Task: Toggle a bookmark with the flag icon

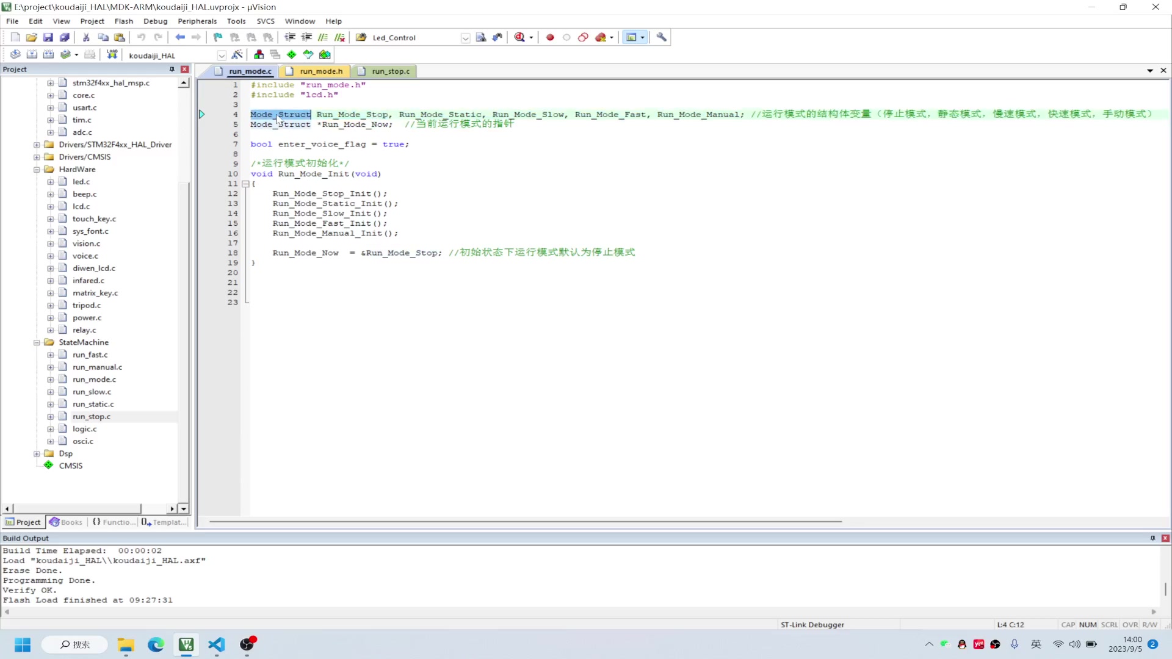Action: point(218,37)
